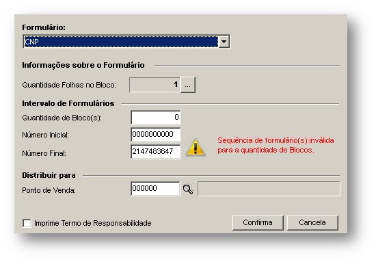Open the Formulário dropdown arrow
Screen dimensions: 376x262
(224, 42)
